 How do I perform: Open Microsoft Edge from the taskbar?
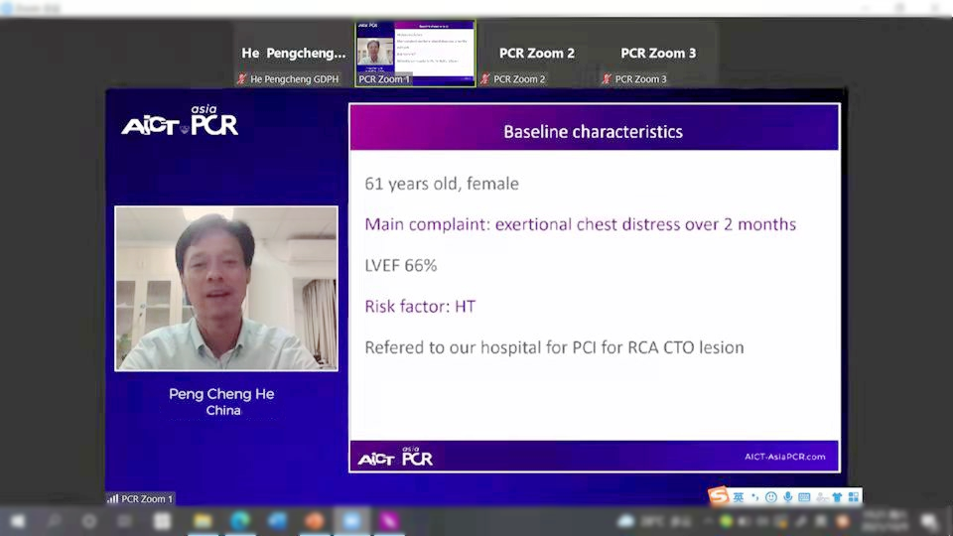click(x=240, y=520)
